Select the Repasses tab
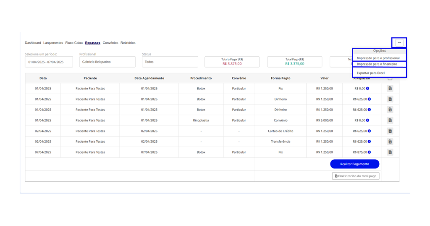 (93, 43)
